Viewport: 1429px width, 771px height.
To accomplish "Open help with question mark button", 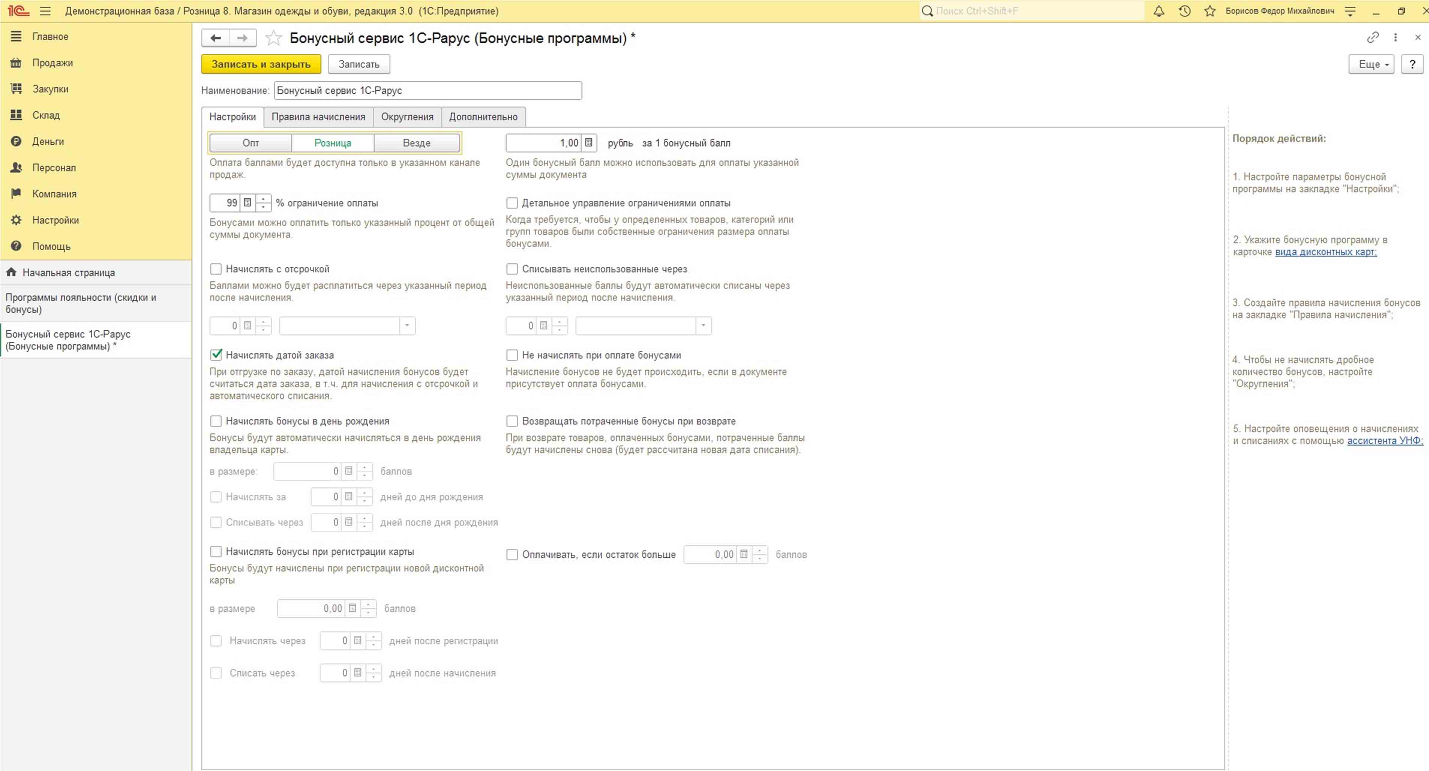I will tap(1413, 64).
